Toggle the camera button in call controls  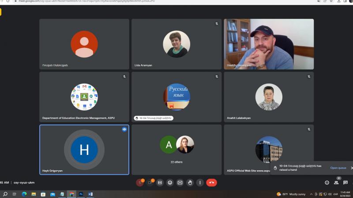(150, 183)
